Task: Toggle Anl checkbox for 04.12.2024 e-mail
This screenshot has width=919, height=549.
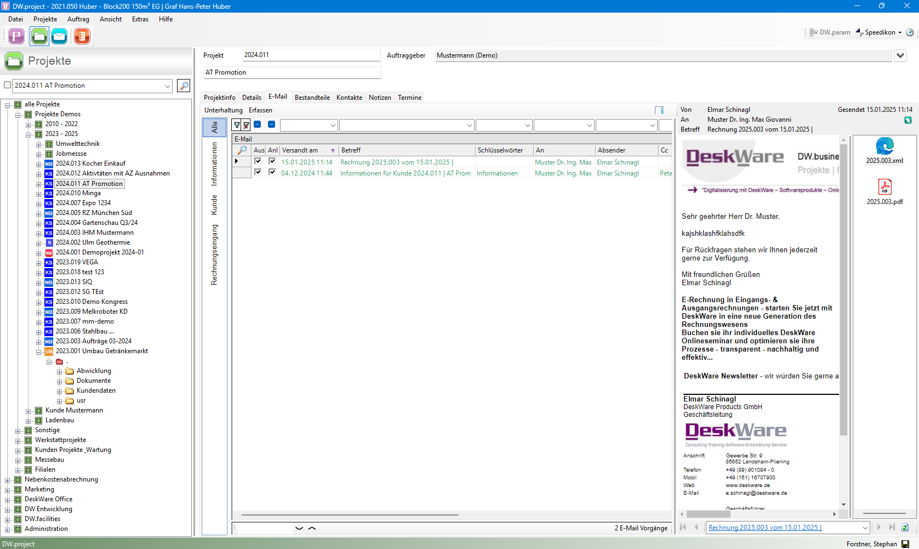Action: tap(272, 172)
